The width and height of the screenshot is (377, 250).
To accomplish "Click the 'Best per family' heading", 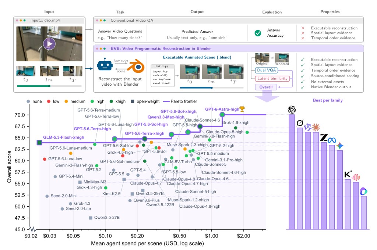I will 328,100.
